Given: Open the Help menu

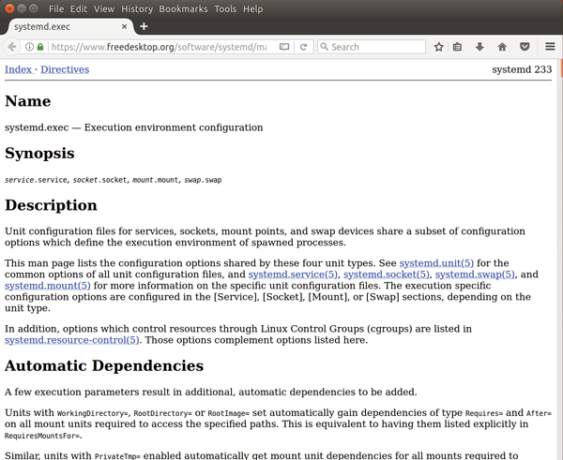Looking at the screenshot, I should [252, 8].
